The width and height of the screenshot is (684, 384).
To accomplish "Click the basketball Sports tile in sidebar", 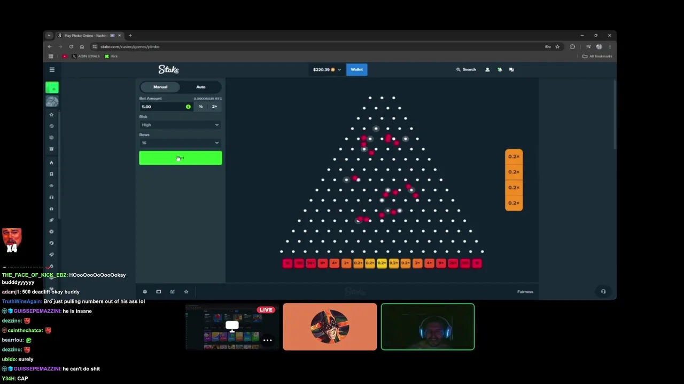I will point(52,101).
